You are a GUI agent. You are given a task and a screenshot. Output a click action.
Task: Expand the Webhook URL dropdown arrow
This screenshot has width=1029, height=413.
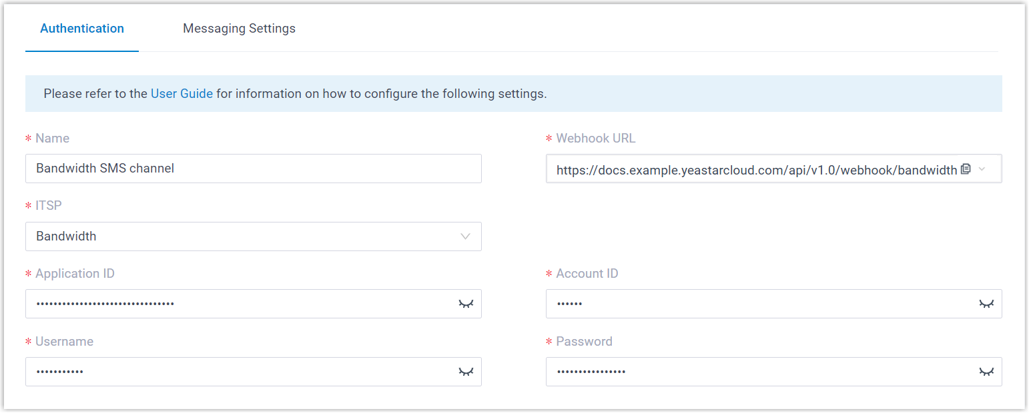[x=982, y=169]
